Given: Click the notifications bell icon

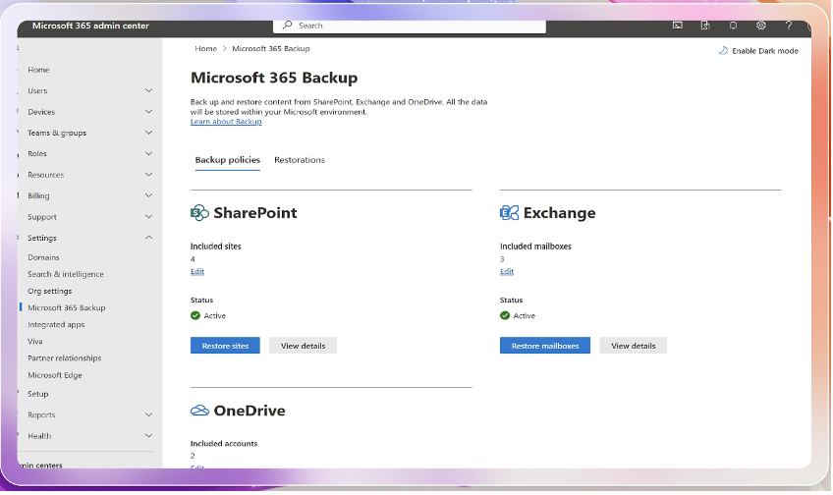Looking at the screenshot, I should pos(733,26).
